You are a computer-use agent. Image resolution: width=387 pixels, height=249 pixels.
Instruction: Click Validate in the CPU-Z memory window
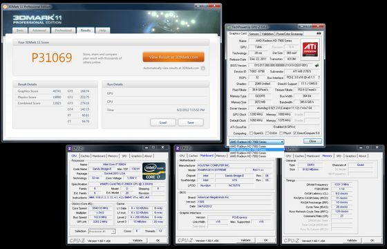tap(352, 240)
